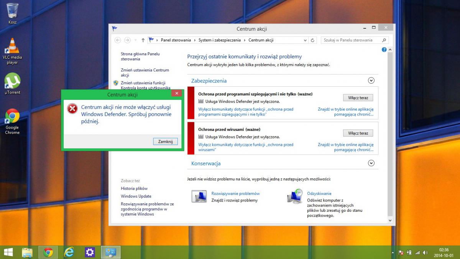Go up one level with the up arrow
This screenshot has height=259, width=460.
pyautogui.click(x=143, y=40)
